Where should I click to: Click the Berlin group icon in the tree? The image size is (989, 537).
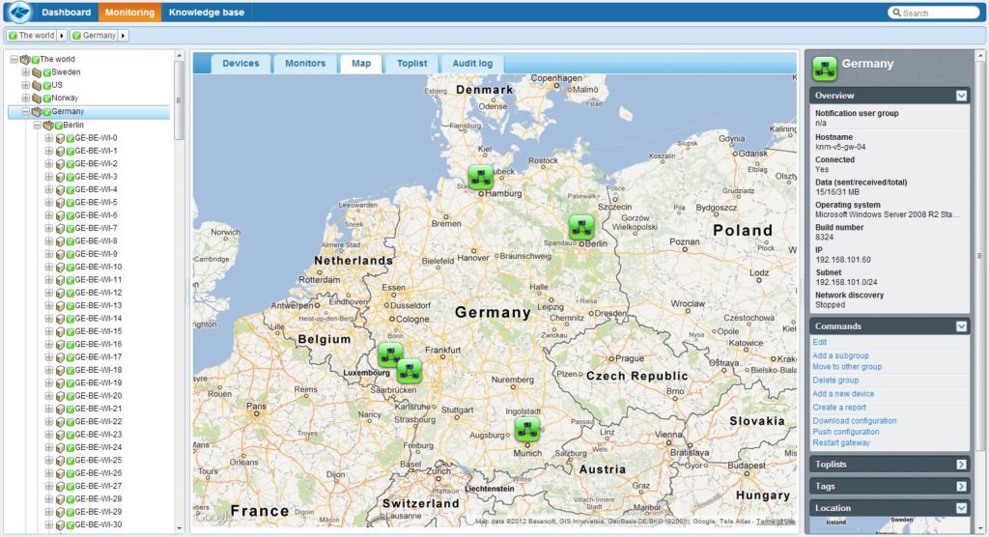(x=48, y=125)
